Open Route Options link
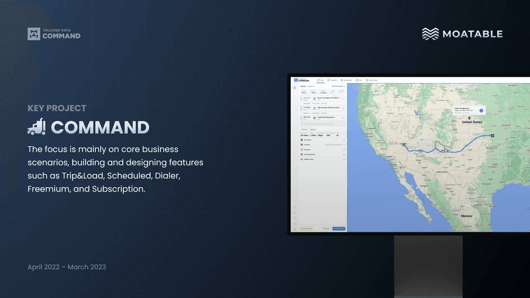530x298 pixels. pos(338,86)
